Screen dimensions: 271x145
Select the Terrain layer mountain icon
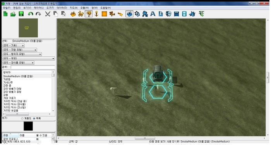[73, 14]
